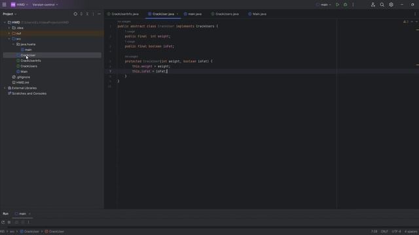419x235 pixels.
Task: Click Run tool window label
Action: [5, 213]
